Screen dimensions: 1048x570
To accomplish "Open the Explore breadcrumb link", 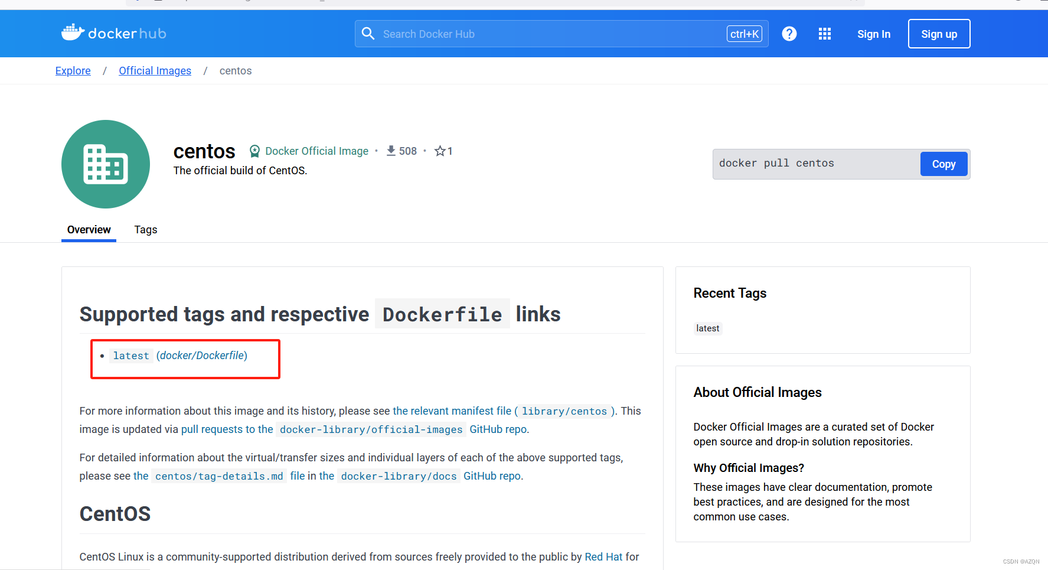I will click(73, 70).
